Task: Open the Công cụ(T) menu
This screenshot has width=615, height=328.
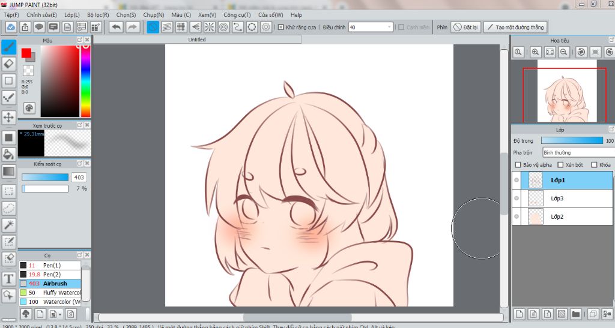Action: [x=237, y=15]
